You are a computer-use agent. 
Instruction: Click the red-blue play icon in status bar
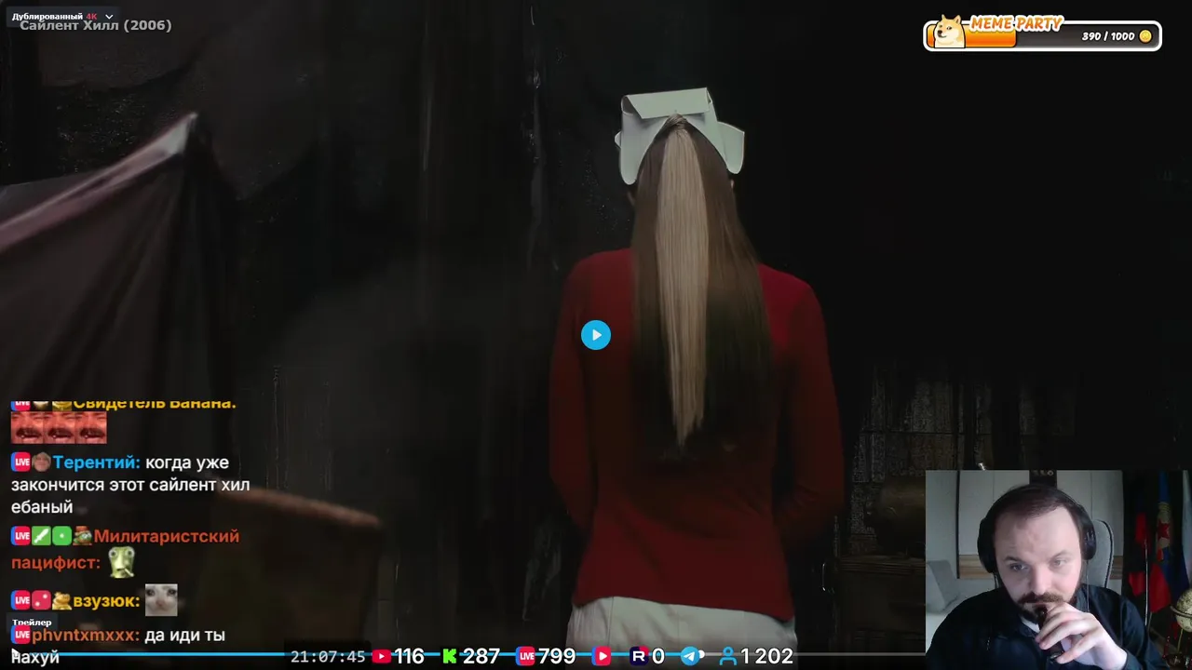pyautogui.click(x=603, y=656)
